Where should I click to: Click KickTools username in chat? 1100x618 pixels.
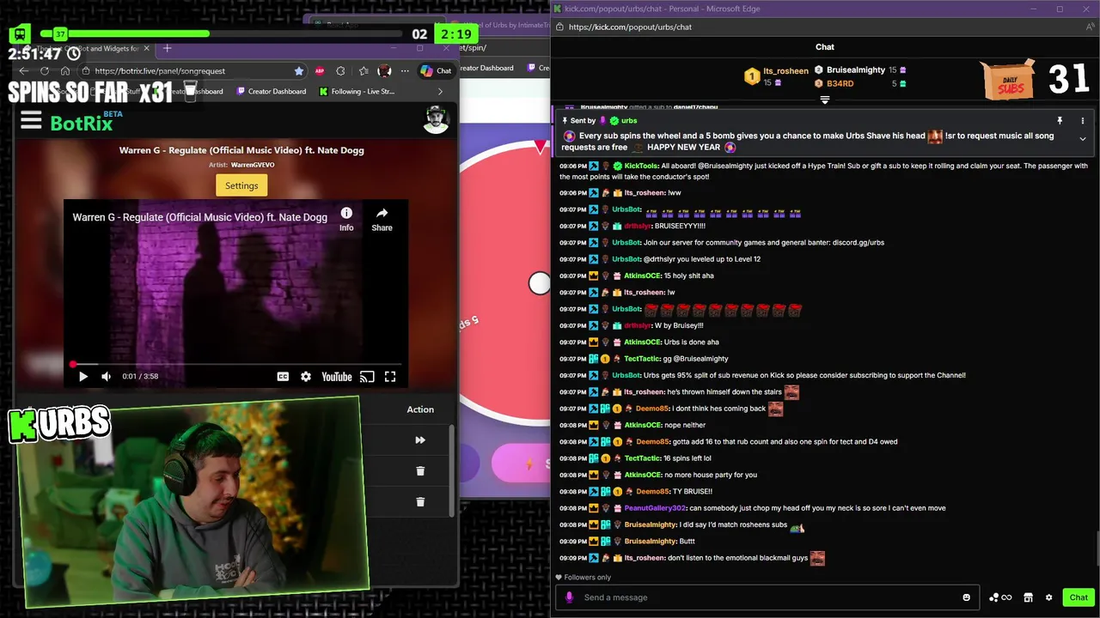[x=640, y=166]
